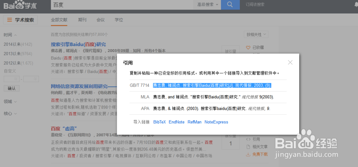Click the result count text 57,800个
The width and height of the screenshot is (358, 167).
[100, 35]
